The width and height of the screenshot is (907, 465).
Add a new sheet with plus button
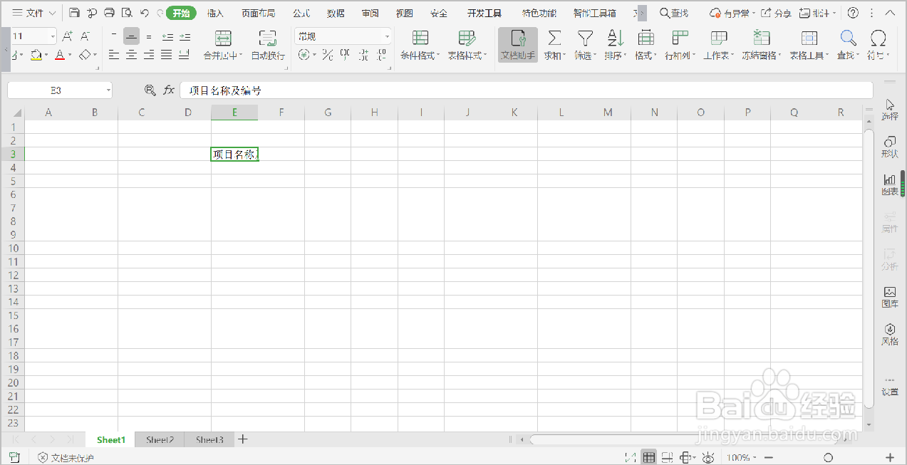[242, 439]
